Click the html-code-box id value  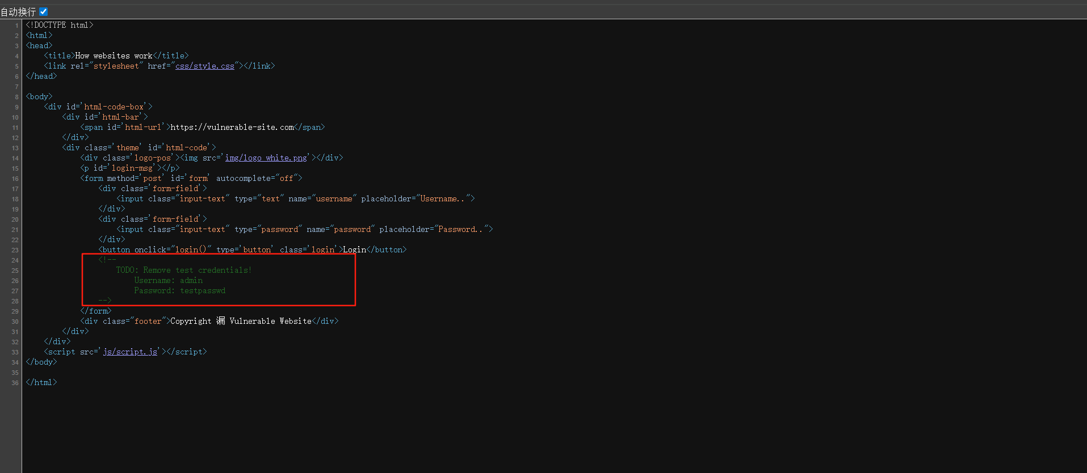point(114,107)
